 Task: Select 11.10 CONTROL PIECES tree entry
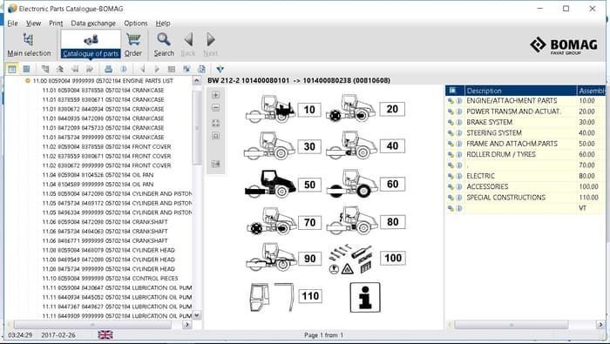tap(110, 279)
